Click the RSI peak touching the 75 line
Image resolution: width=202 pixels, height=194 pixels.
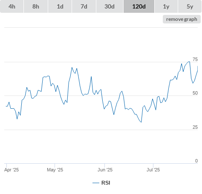coord(189,62)
